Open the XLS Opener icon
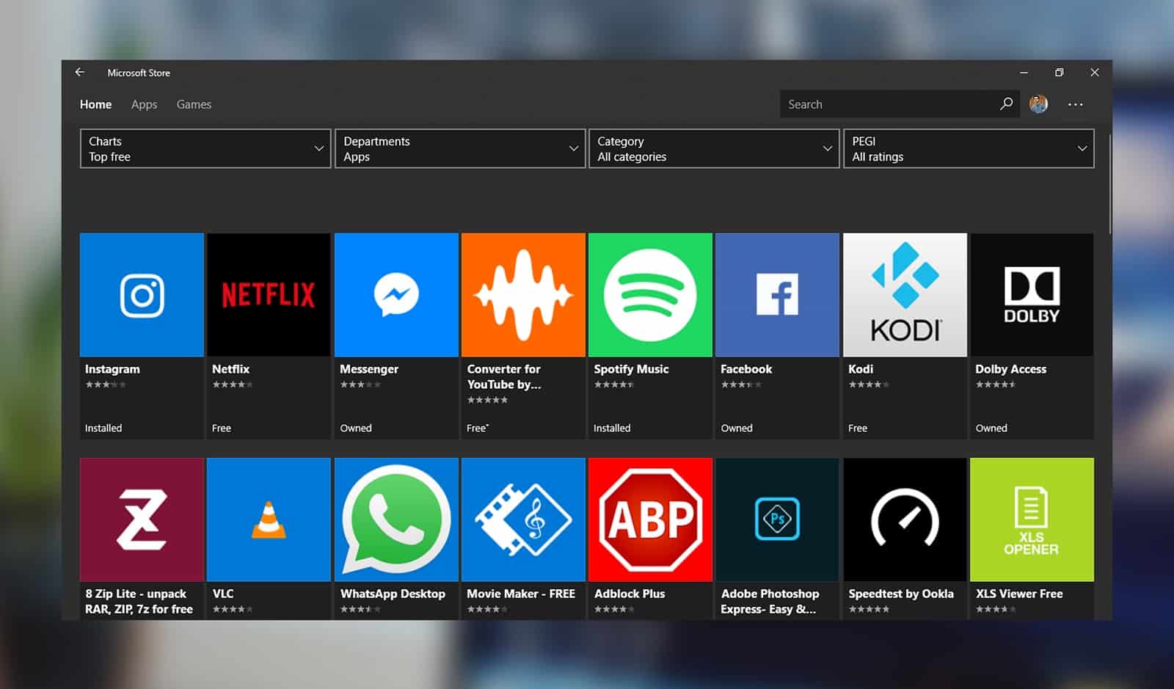Image resolution: width=1174 pixels, height=689 pixels. point(1032,520)
